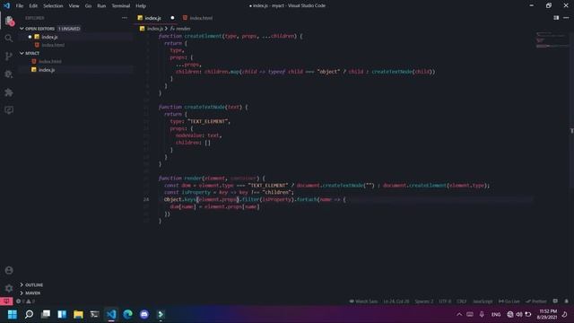Viewport: 574px width, 323px height.
Task: Click the unsaved dot on the index.js tab
Action: point(172,18)
